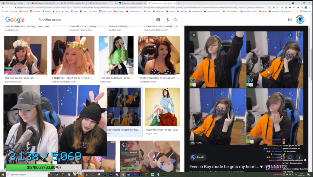
Task: Show previous image in the preview panel
Action: [x=291, y=35]
